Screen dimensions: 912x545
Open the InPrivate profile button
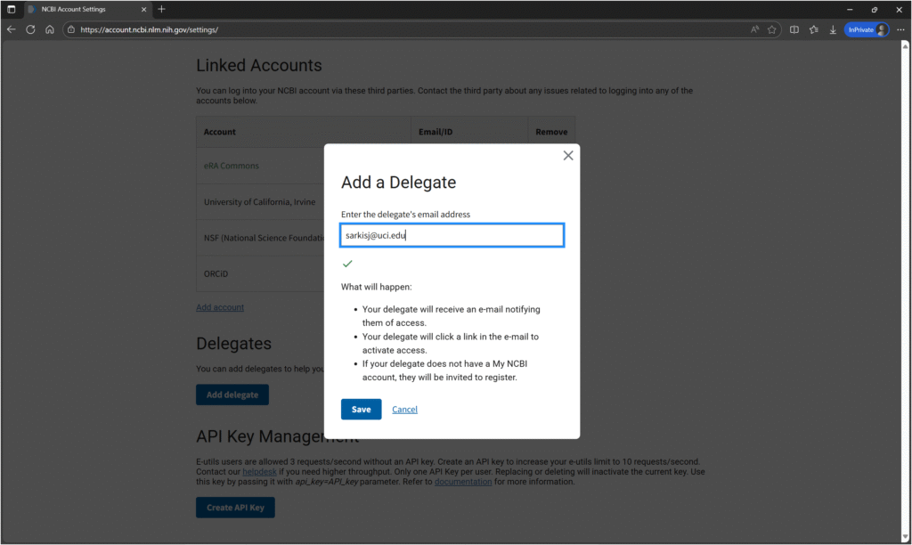[x=867, y=29]
